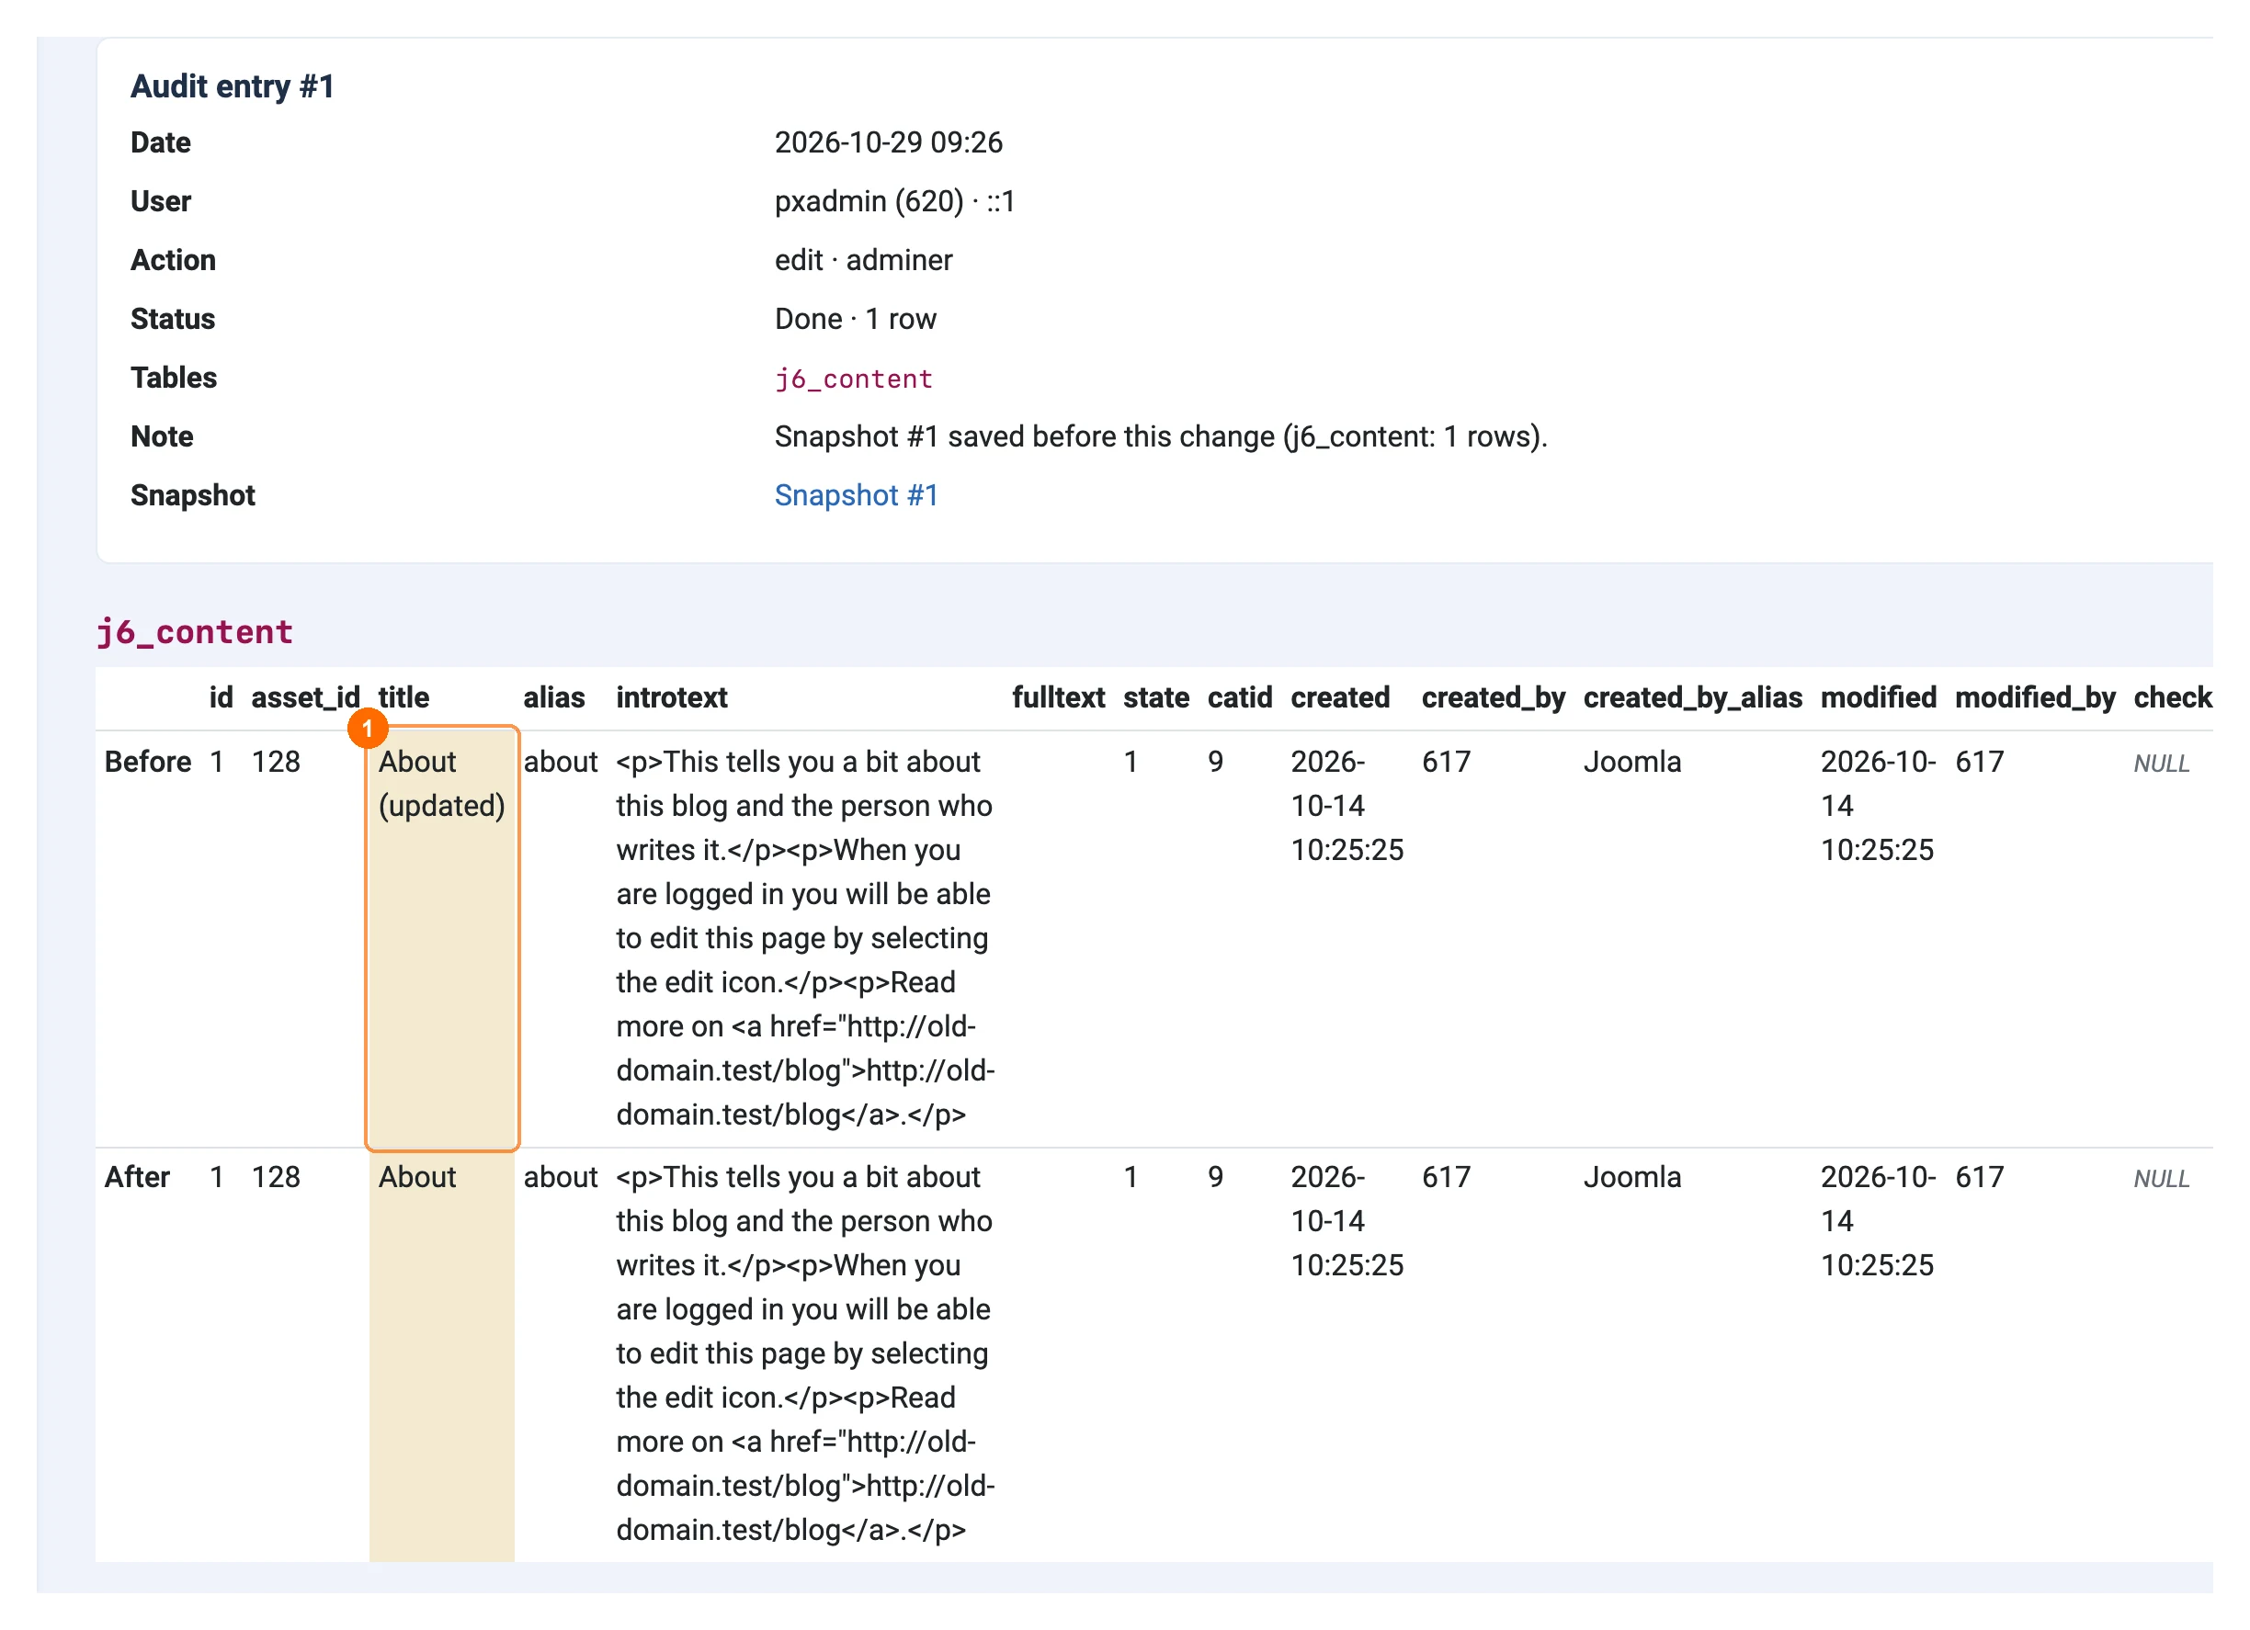Image resolution: width=2250 pixels, height=1630 pixels.
Task: Click the Before row NULL value
Action: [2161, 764]
